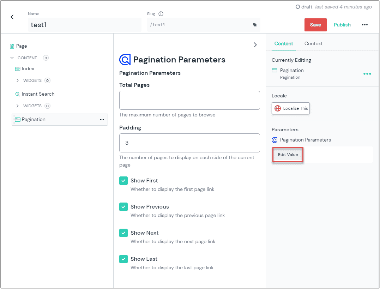Viewport: 380px width, 289px height.
Task: Click the Total Pages input field
Action: pos(189,100)
